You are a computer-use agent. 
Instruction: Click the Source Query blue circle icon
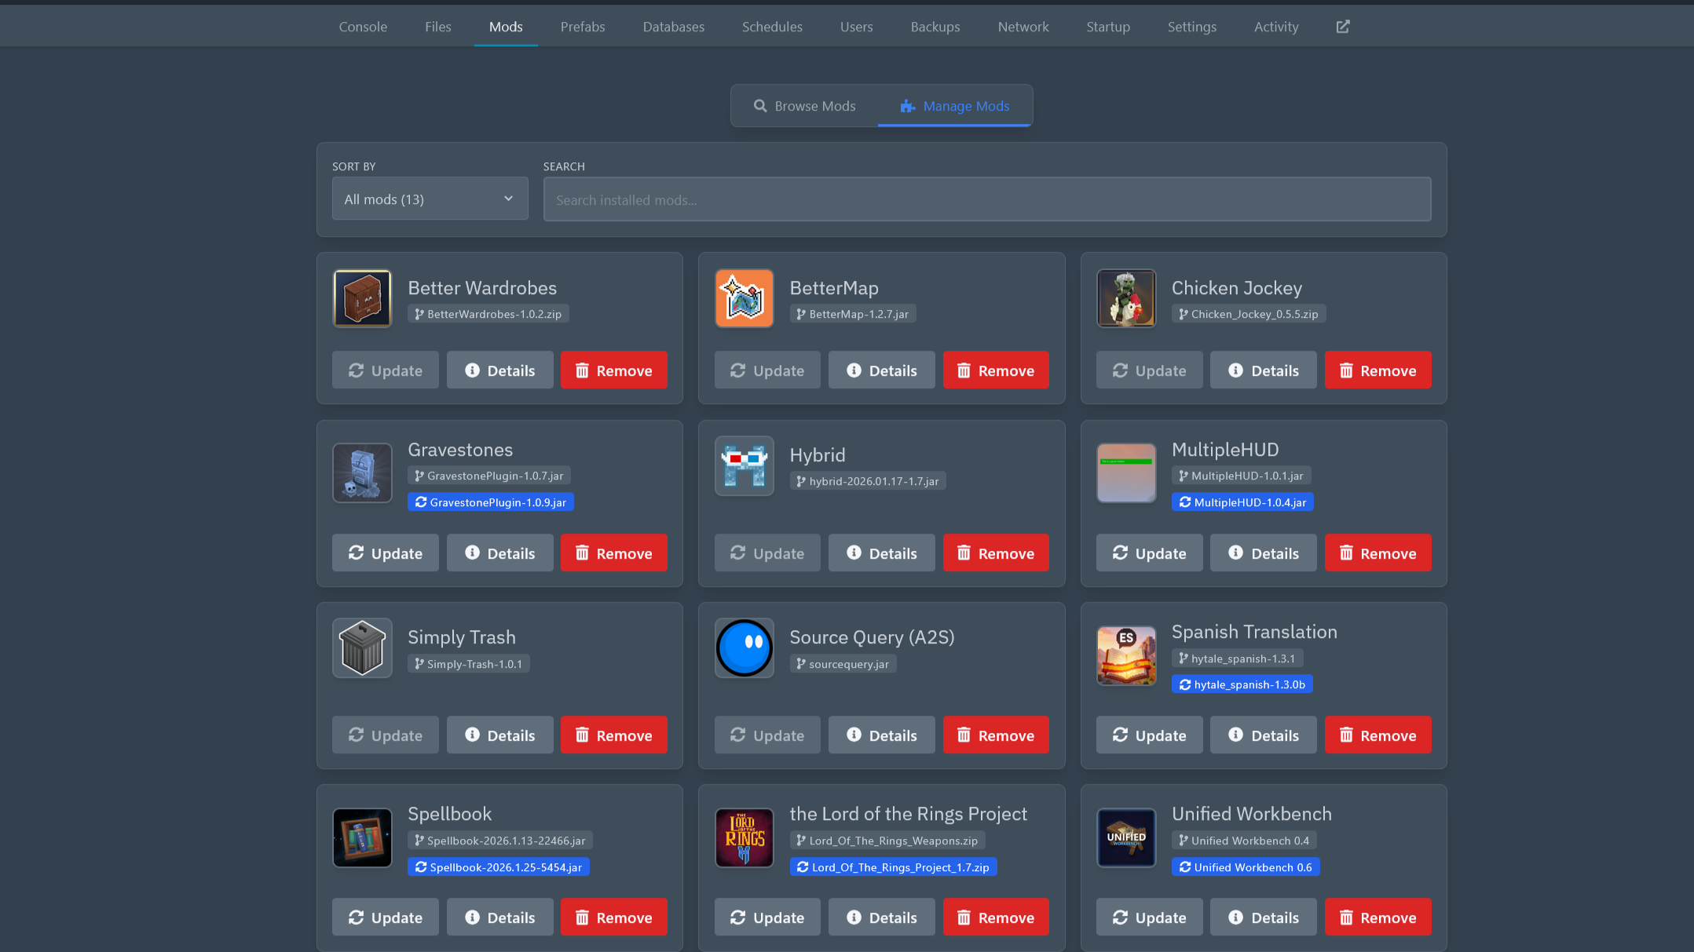(x=744, y=647)
